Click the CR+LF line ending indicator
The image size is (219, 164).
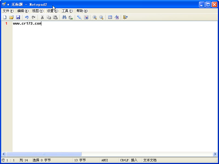point(124,160)
